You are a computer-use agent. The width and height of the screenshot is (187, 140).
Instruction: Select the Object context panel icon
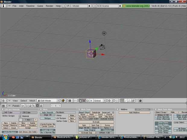[x=34, y=106]
